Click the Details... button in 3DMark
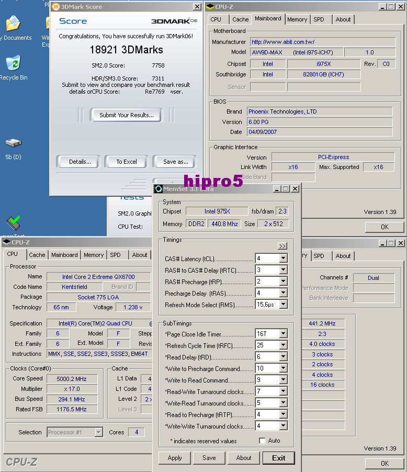The height and width of the screenshot is (472, 407). coord(78,162)
